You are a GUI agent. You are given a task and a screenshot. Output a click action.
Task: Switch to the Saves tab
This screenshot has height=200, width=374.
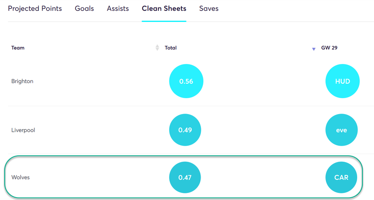(209, 8)
